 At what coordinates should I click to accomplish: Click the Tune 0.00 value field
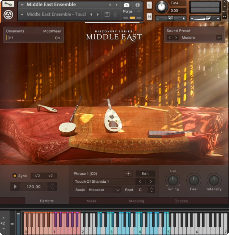click(178, 11)
